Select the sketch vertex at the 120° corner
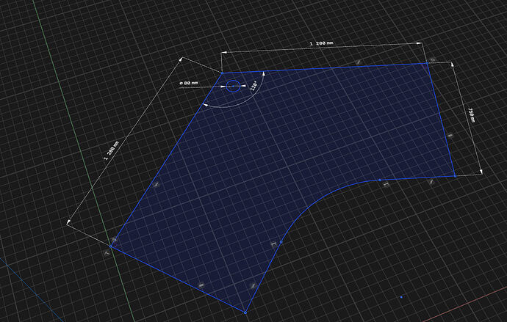507x322 pixels. [x=222, y=73]
